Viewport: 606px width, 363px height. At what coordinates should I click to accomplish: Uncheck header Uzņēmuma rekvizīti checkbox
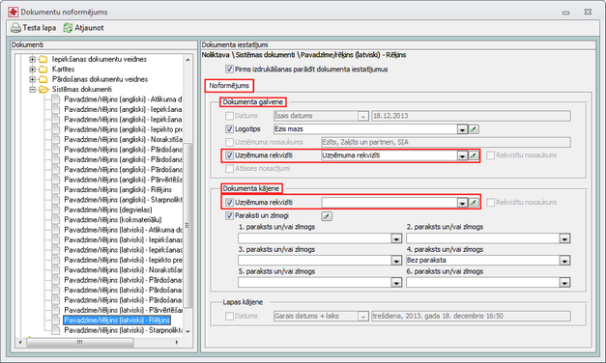click(229, 155)
